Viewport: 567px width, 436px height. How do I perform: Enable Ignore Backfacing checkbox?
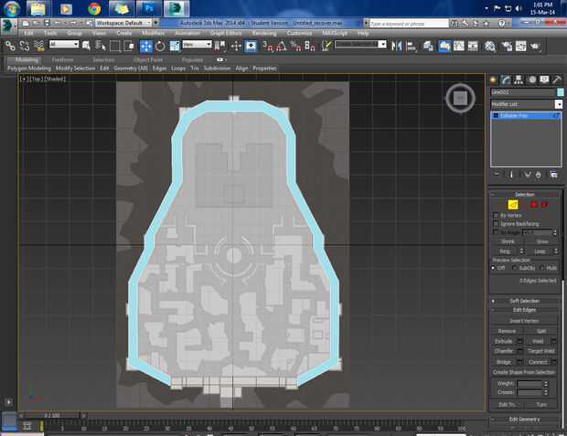tap(497, 223)
